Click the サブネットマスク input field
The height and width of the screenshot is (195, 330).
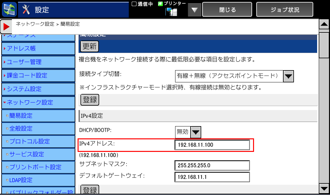tap(212, 165)
